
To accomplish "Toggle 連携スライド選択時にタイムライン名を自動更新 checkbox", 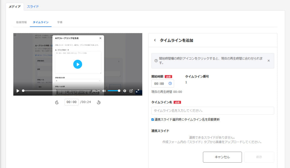I will pos(153,119).
